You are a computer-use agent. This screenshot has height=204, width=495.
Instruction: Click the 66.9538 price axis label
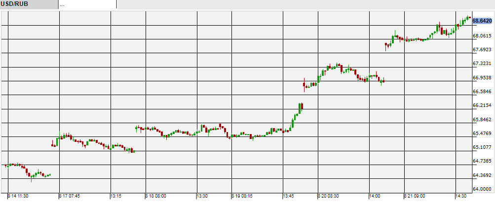click(482, 77)
